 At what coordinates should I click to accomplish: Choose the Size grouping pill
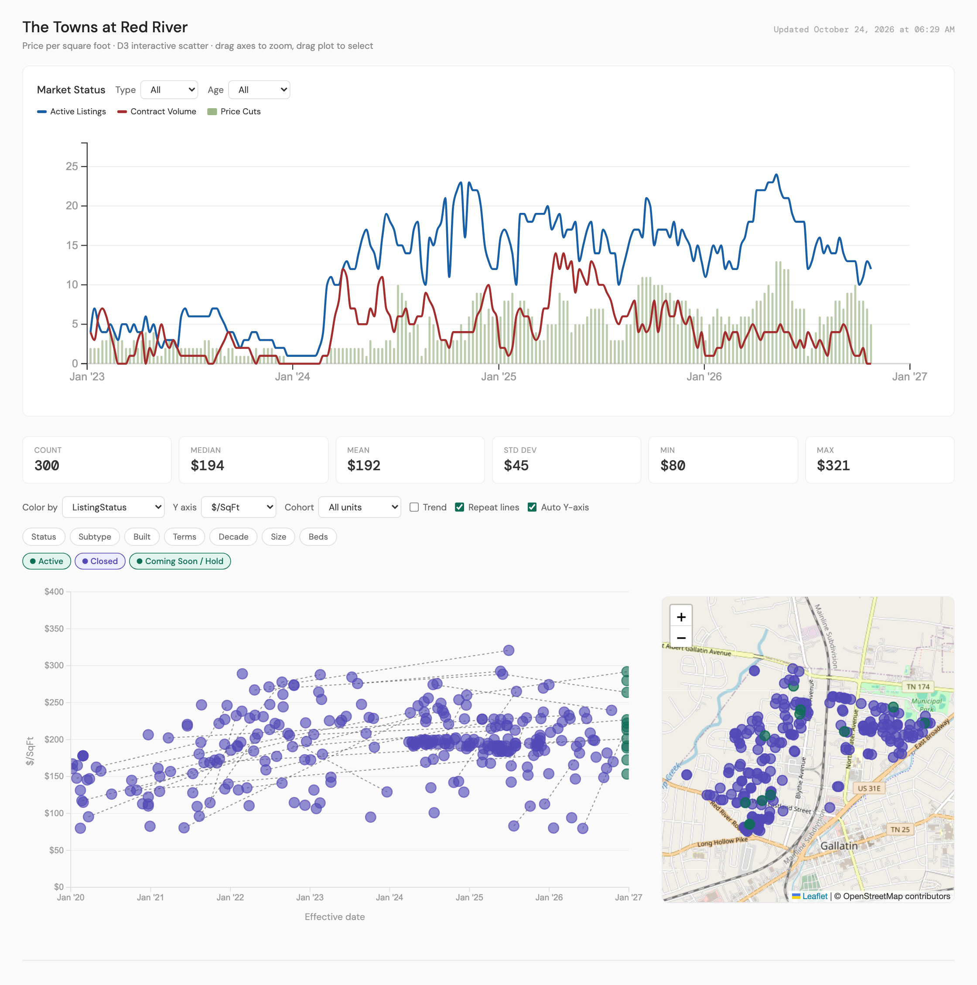tap(278, 537)
